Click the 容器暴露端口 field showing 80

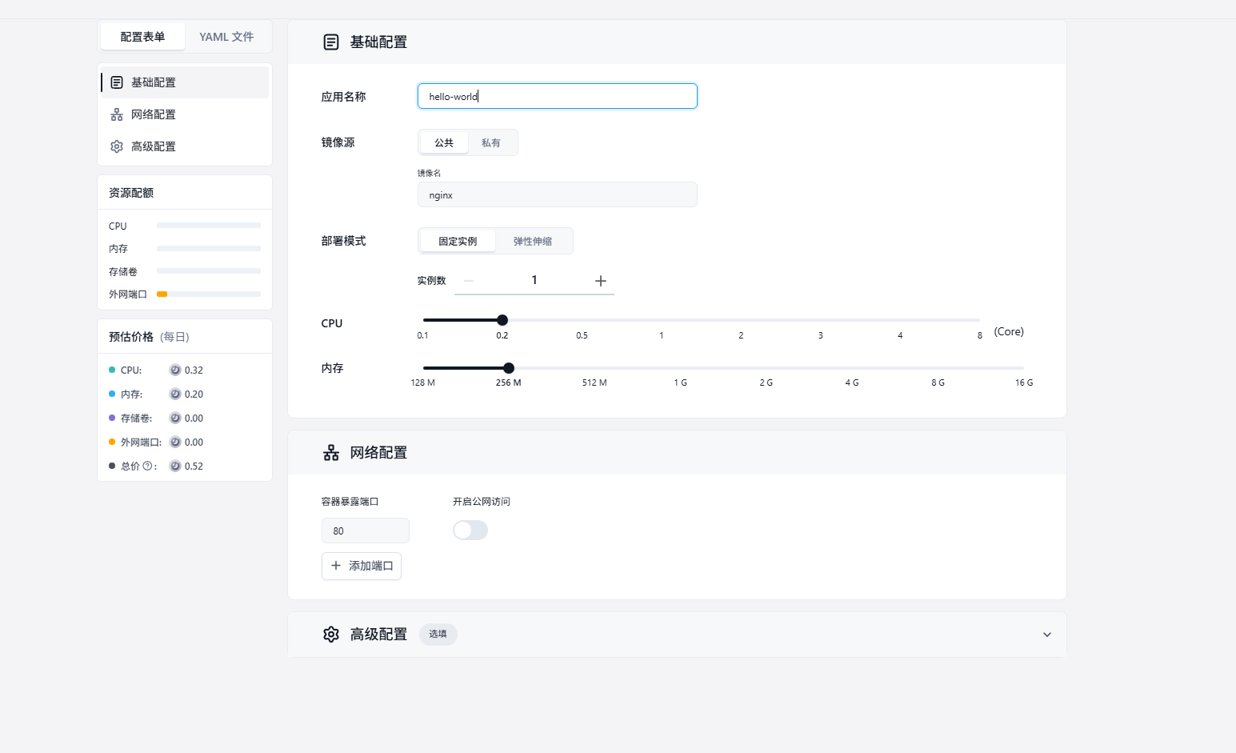point(366,531)
